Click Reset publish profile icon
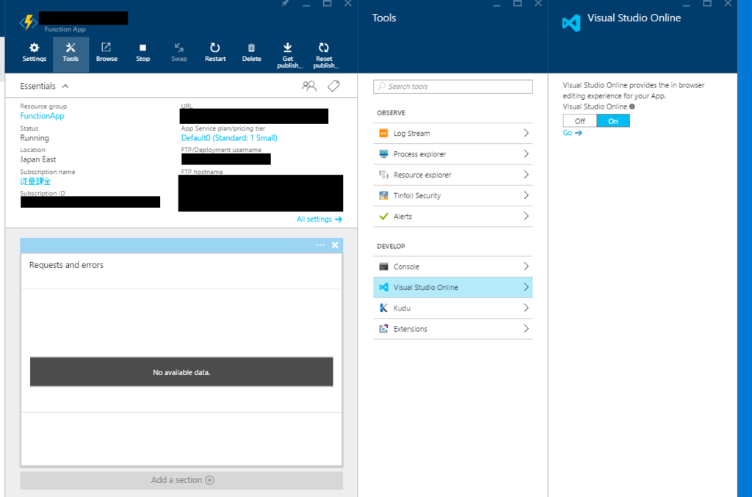This screenshot has height=497, width=752. (324, 48)
